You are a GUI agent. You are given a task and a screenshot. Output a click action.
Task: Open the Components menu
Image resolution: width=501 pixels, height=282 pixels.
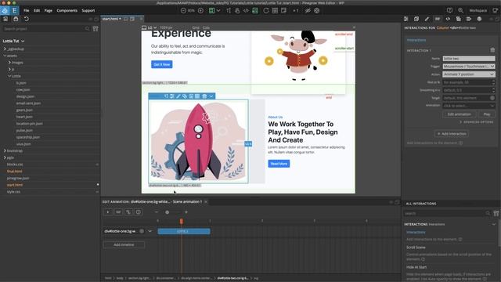(x=67, y=10)
